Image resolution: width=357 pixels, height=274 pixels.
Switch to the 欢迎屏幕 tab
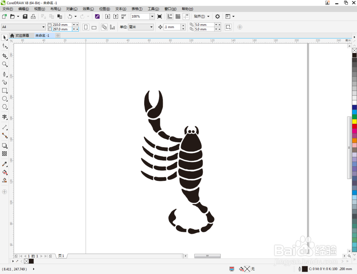(x=20, y=36)
